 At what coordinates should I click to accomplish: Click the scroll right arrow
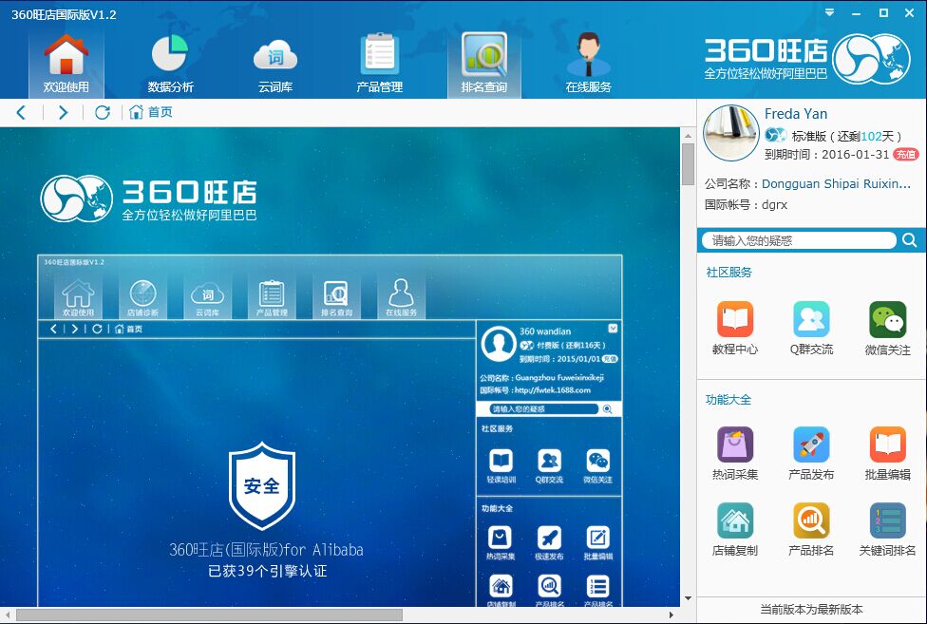click(x=671, y=615)
